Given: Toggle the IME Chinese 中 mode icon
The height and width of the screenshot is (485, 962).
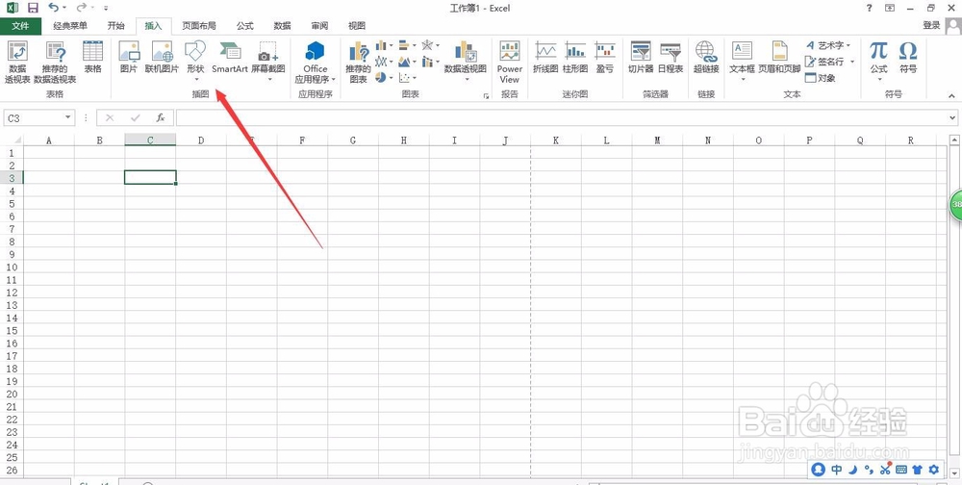Looking at the screenshot, I should pyautogui.click(x=837, y=470).
